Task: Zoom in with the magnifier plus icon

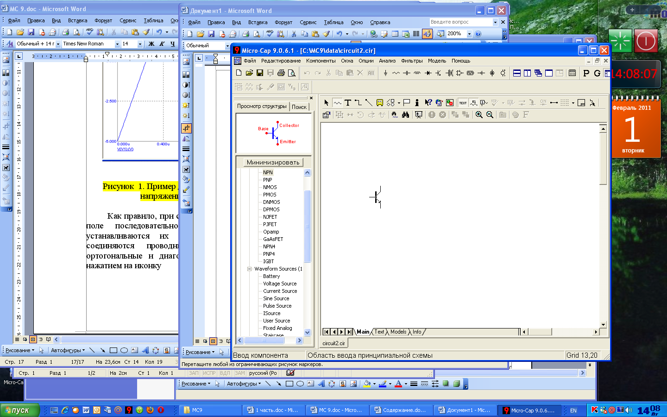Action: pos(479,114)
